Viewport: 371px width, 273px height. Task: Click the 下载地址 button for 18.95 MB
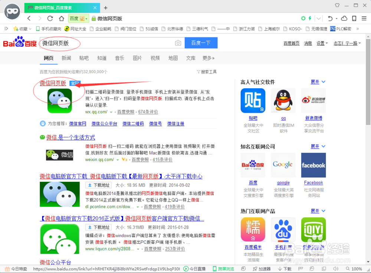click(x=99, y=185)
